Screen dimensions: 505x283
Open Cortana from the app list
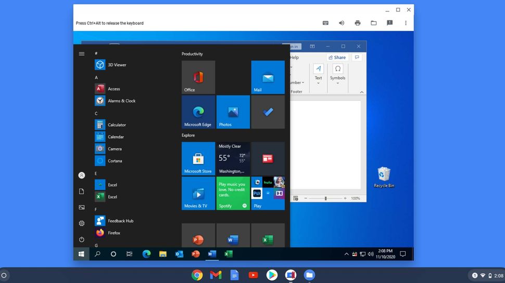click(x=108, y=161)
